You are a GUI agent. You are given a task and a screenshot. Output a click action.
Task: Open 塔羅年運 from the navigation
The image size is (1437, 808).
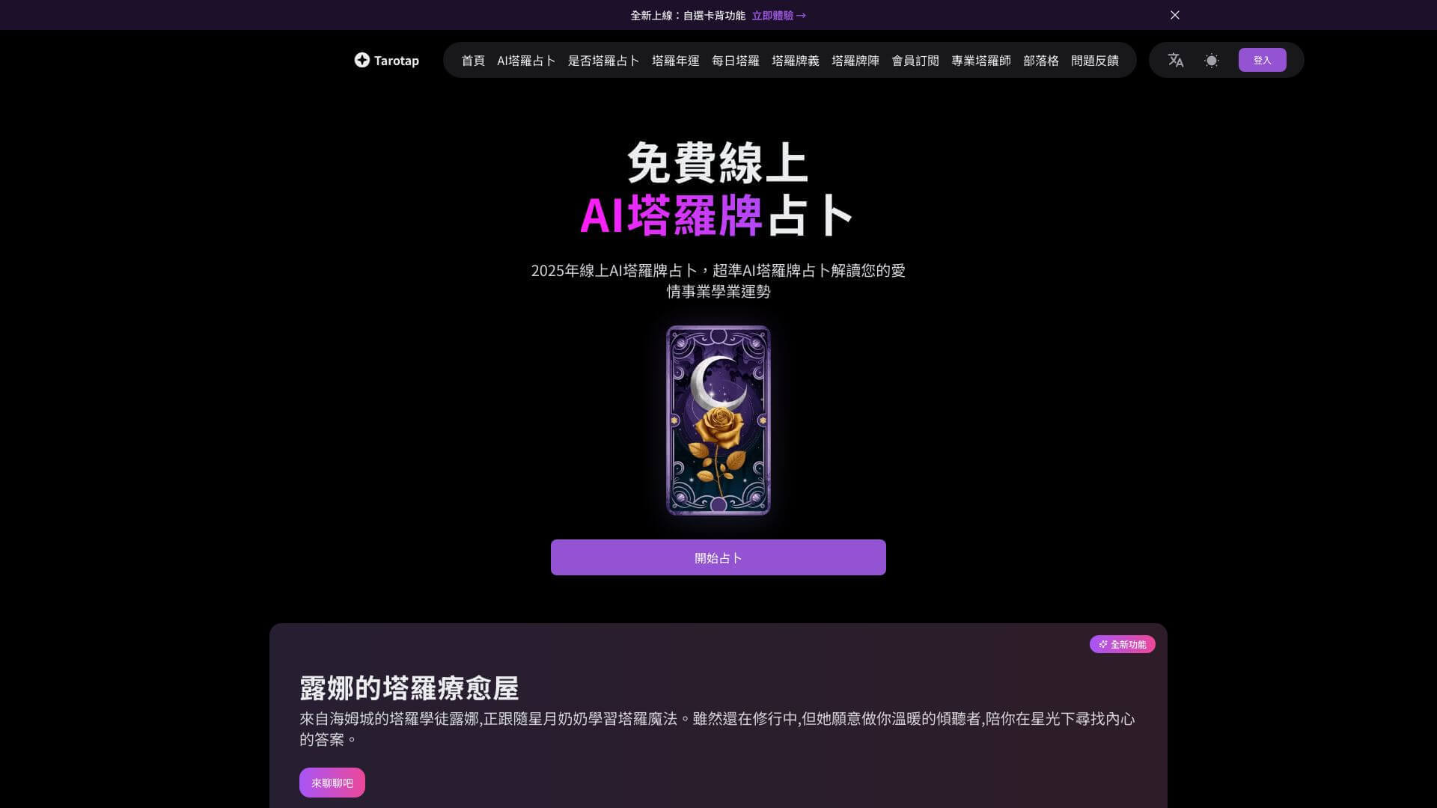pyautogui.click(x=674, y=61)
